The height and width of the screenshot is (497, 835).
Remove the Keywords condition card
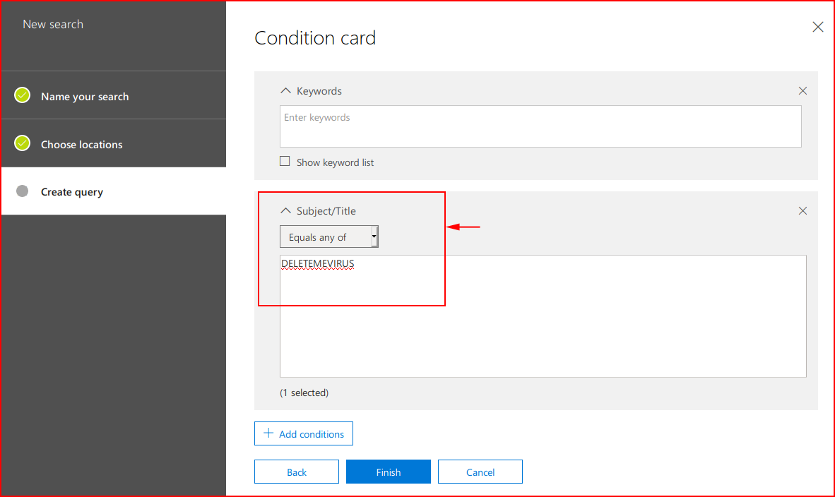click(x=803, y=91)
